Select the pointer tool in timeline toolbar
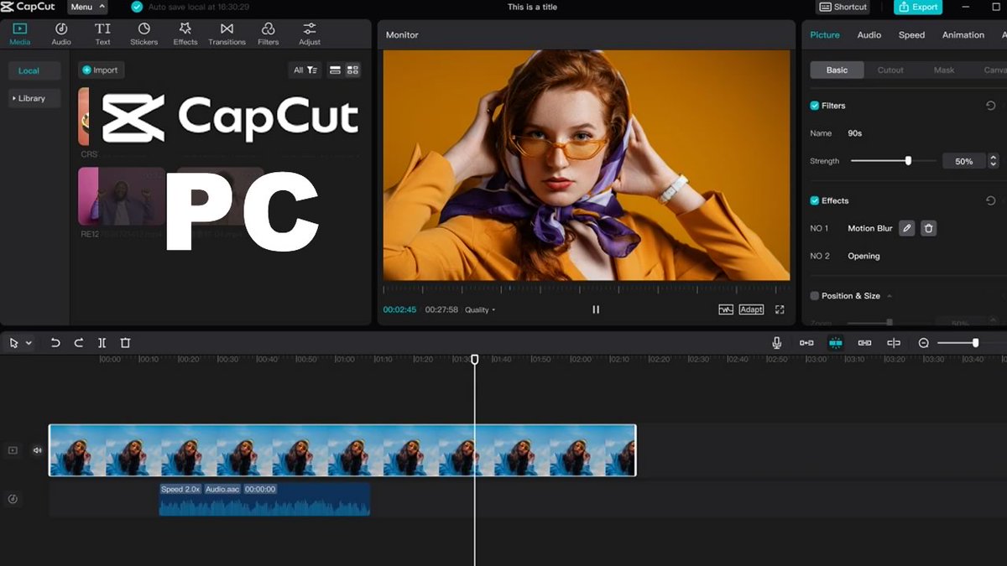1007x566 pixels. point(14,343)
